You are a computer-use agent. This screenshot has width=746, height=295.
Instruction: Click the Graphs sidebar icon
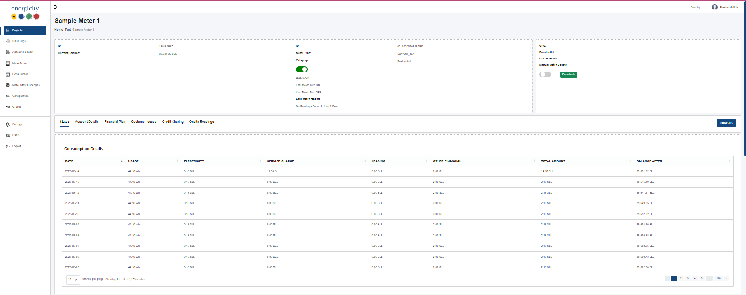point(8,107)
